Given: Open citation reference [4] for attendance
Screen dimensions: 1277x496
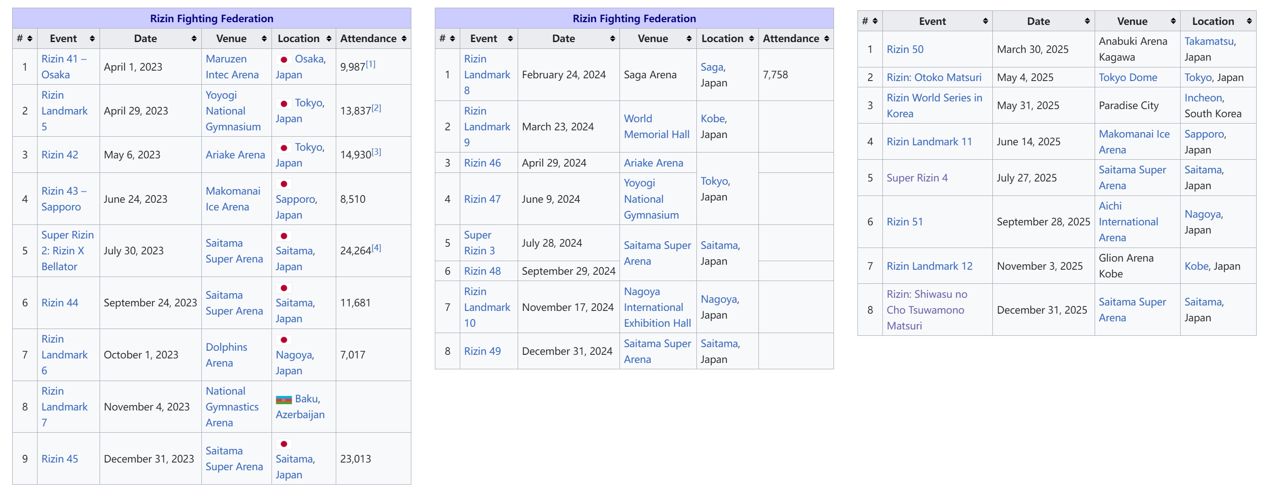Looking at the screenshot, I should (376, 248).
